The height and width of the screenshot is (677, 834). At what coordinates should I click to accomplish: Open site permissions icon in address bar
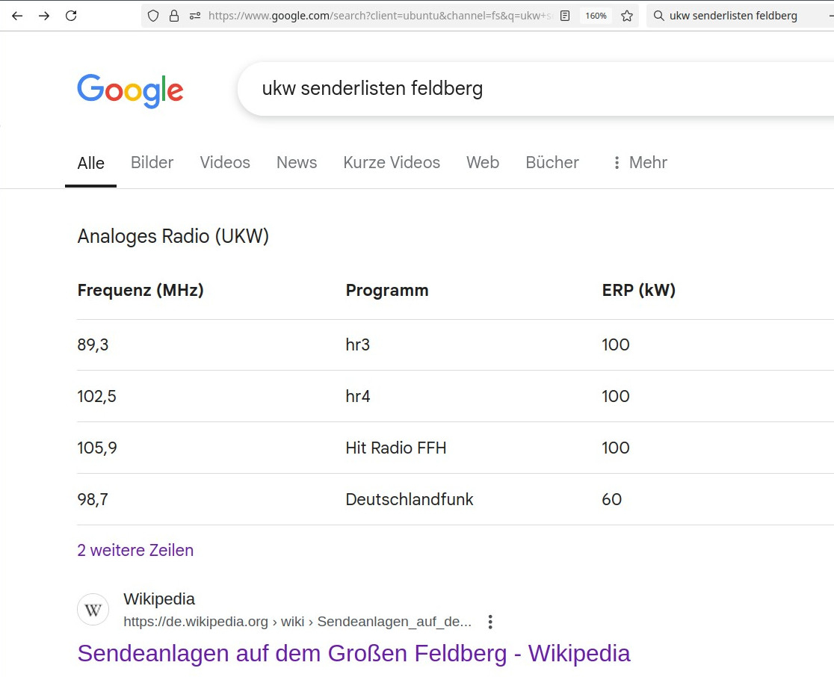pos(195,16)
